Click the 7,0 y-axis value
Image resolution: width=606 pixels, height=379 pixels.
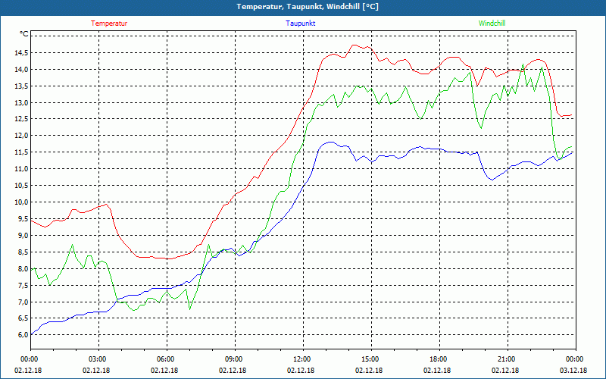pyautogui.click(x=23, y=302)
